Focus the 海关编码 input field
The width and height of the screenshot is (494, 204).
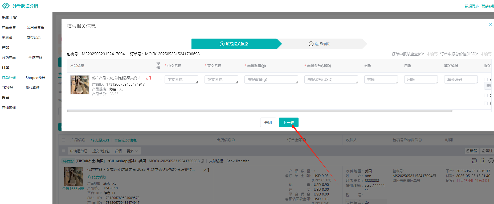click(461, 80)
